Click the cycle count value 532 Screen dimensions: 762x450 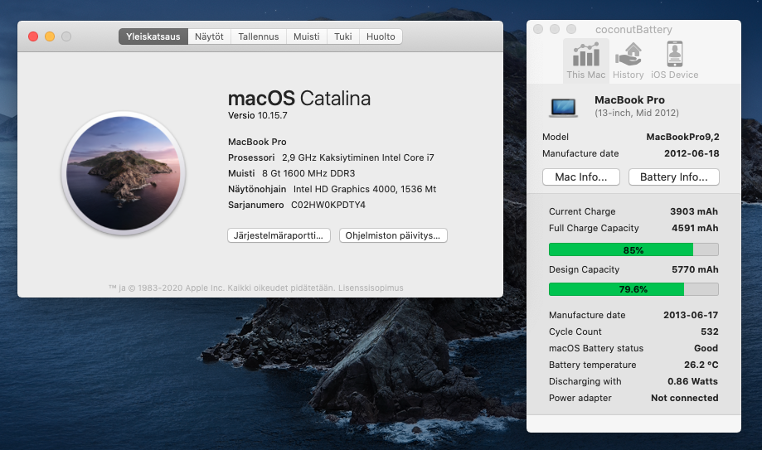pos(710,331)
